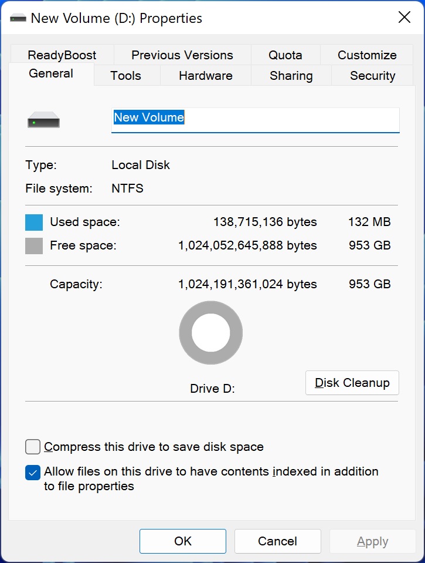
Task: Go to the Security tab
Action: point(373,75)
